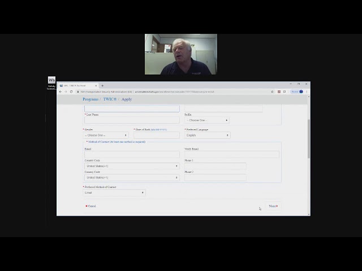
Task: Open the Country Code dropdown beside Phone 1
Action: pos(132,166)
